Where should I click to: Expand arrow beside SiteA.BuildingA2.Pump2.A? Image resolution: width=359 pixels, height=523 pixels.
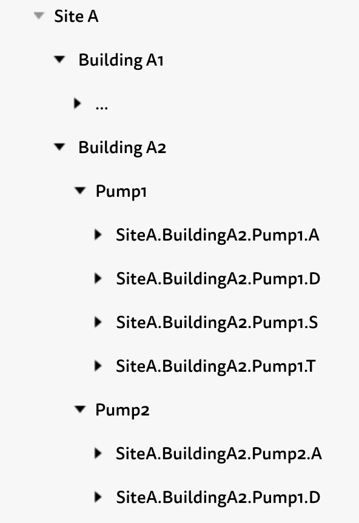click(98, 453)
